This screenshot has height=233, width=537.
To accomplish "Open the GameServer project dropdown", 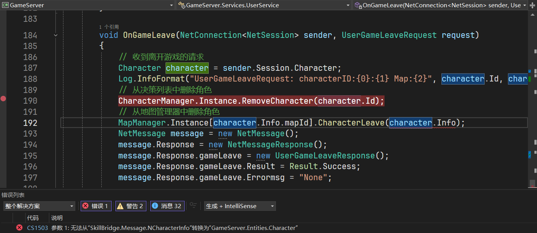I will pyautogui.click(x=171, y=5).
